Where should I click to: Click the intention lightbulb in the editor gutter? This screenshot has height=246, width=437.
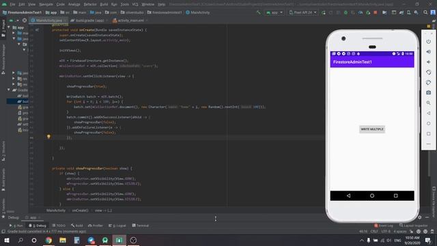[x=48, y=137]
